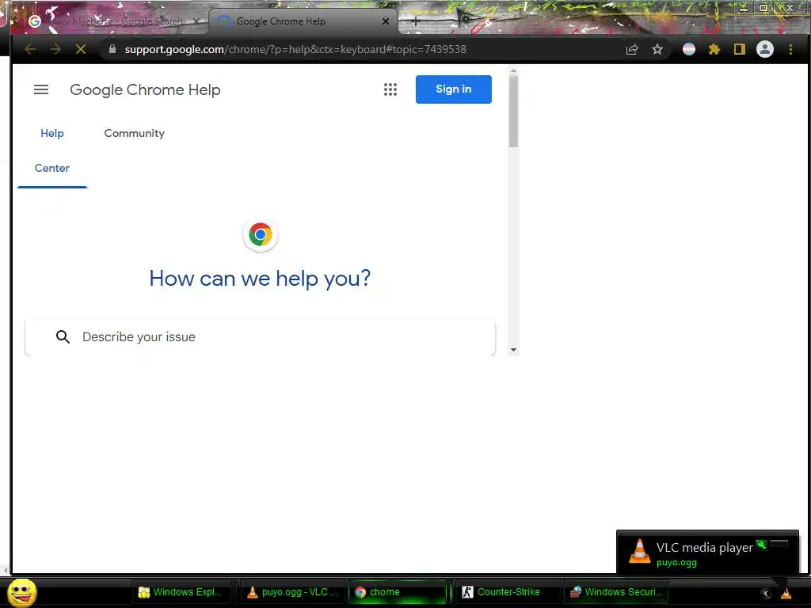Click the Google Chrome Help title
The height and width of the screenshot is (608, 811).
146,90
